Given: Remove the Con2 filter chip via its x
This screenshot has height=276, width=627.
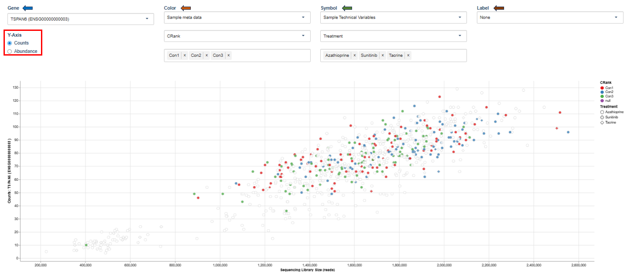Looking at the screenshot, I should click(x=206, y=55).
